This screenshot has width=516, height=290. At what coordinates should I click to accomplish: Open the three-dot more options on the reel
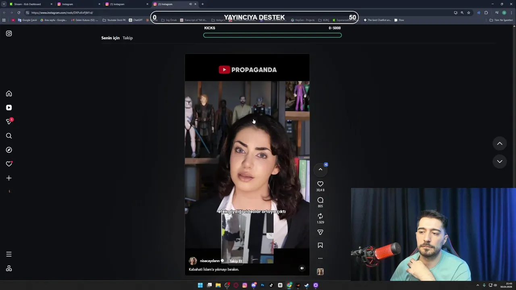point(320,259)
